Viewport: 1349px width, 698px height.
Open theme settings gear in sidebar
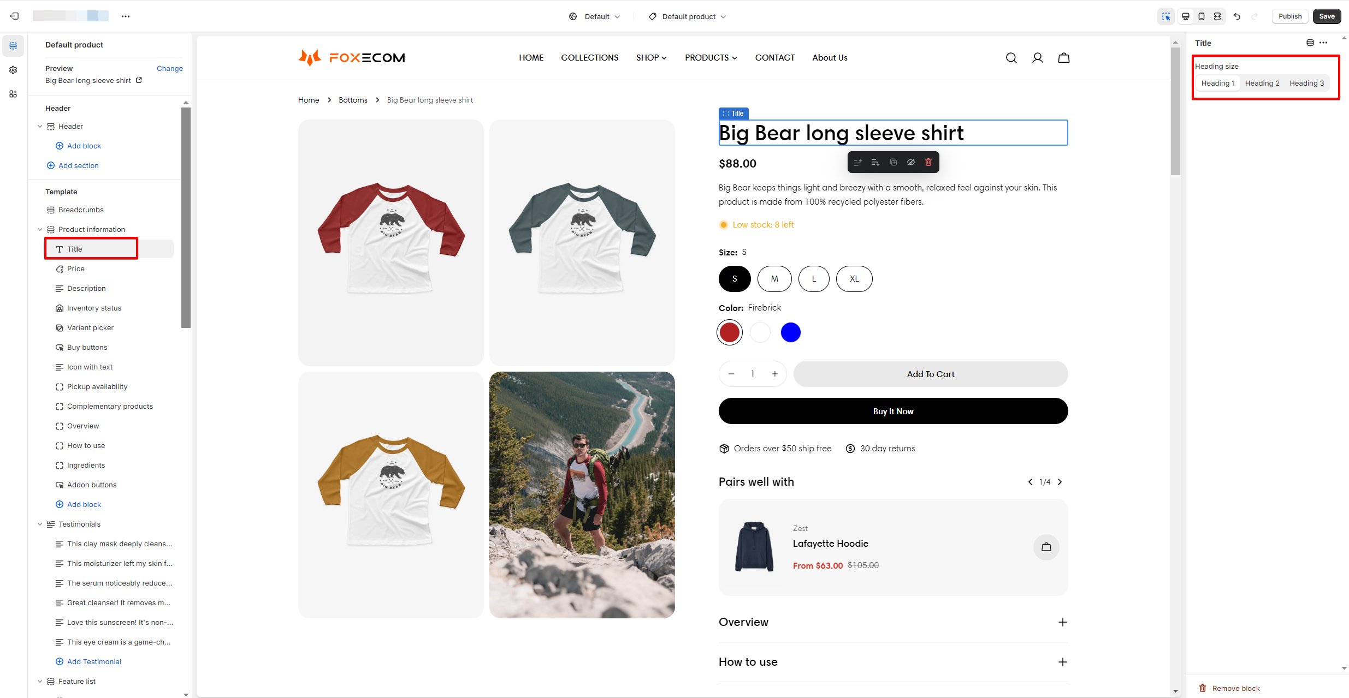click(13, 70)
